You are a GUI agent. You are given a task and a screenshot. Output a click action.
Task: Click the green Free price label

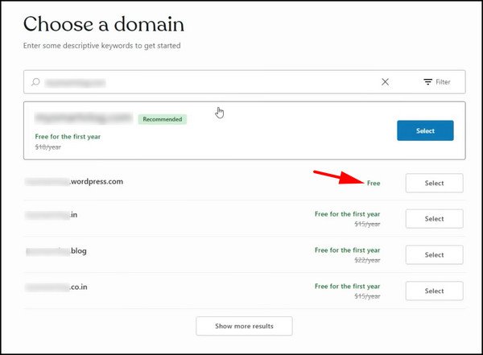tap(374, 184)
